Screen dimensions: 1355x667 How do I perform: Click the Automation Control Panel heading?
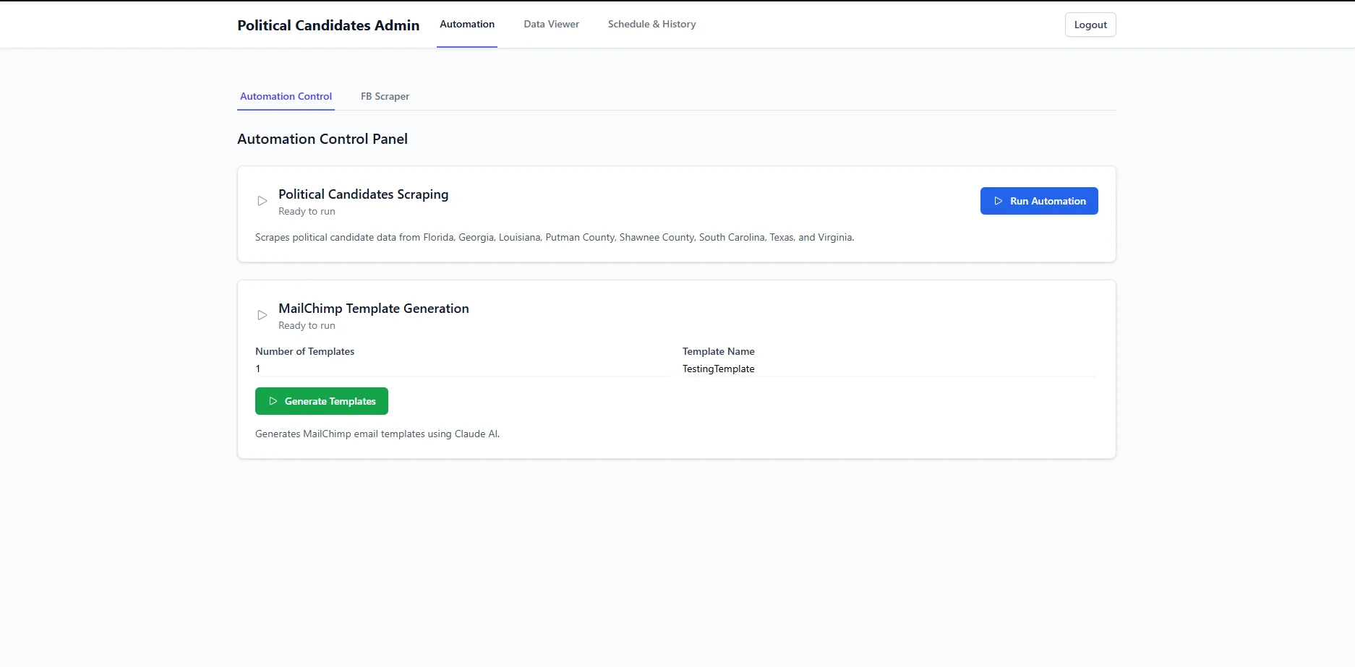[x=322, y=139]
